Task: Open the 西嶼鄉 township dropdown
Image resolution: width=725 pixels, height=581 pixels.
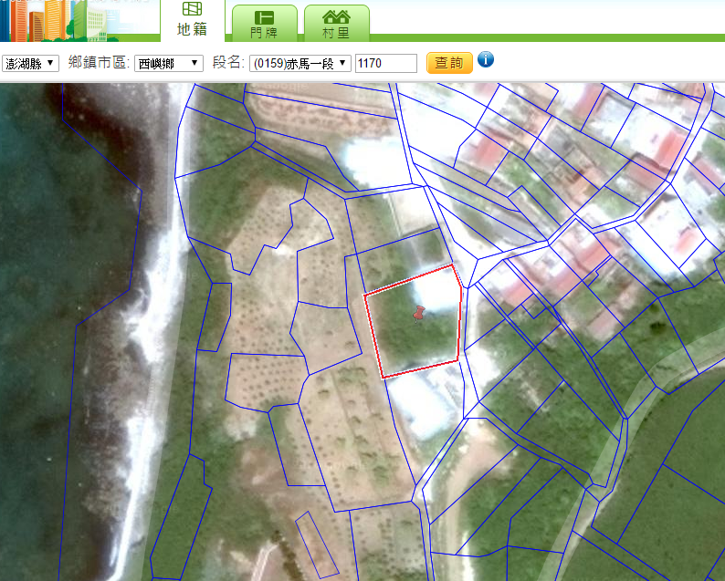Action: pyautogui.click(x=169, y=63)
